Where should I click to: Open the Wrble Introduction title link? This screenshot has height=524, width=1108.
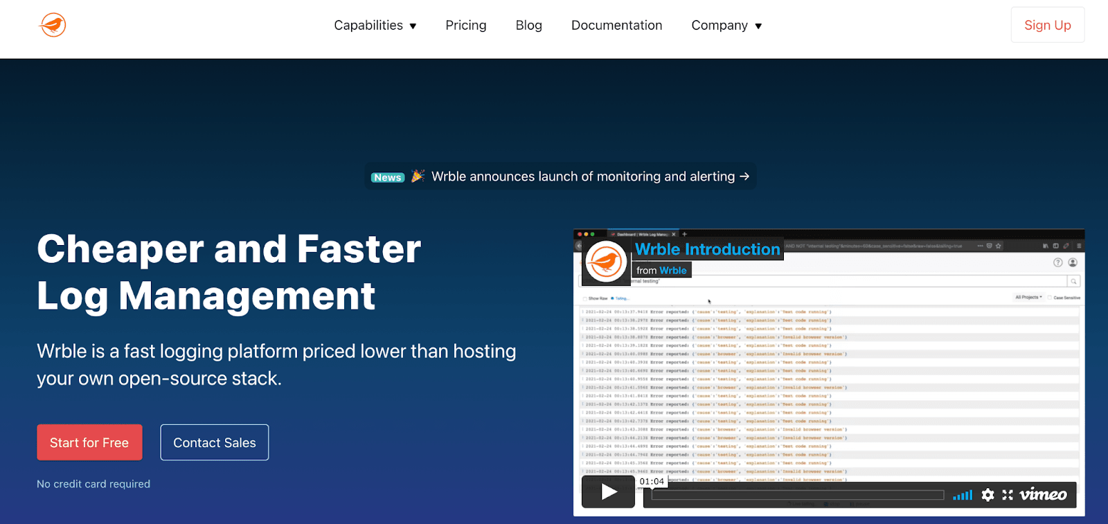[708, 249]
